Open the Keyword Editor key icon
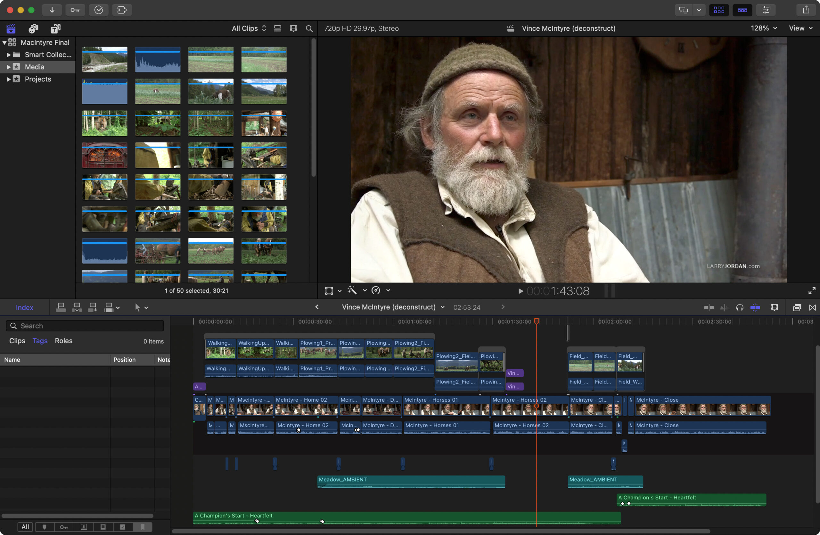Viewport: 820px width, 535px height. [75, 10]
